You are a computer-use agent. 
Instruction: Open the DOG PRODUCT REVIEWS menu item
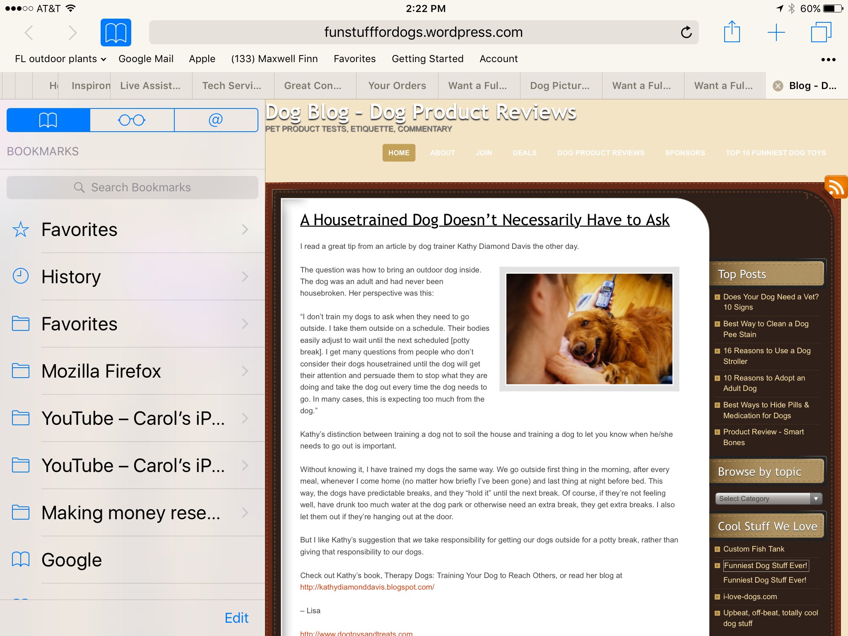[x=600, y=153]
